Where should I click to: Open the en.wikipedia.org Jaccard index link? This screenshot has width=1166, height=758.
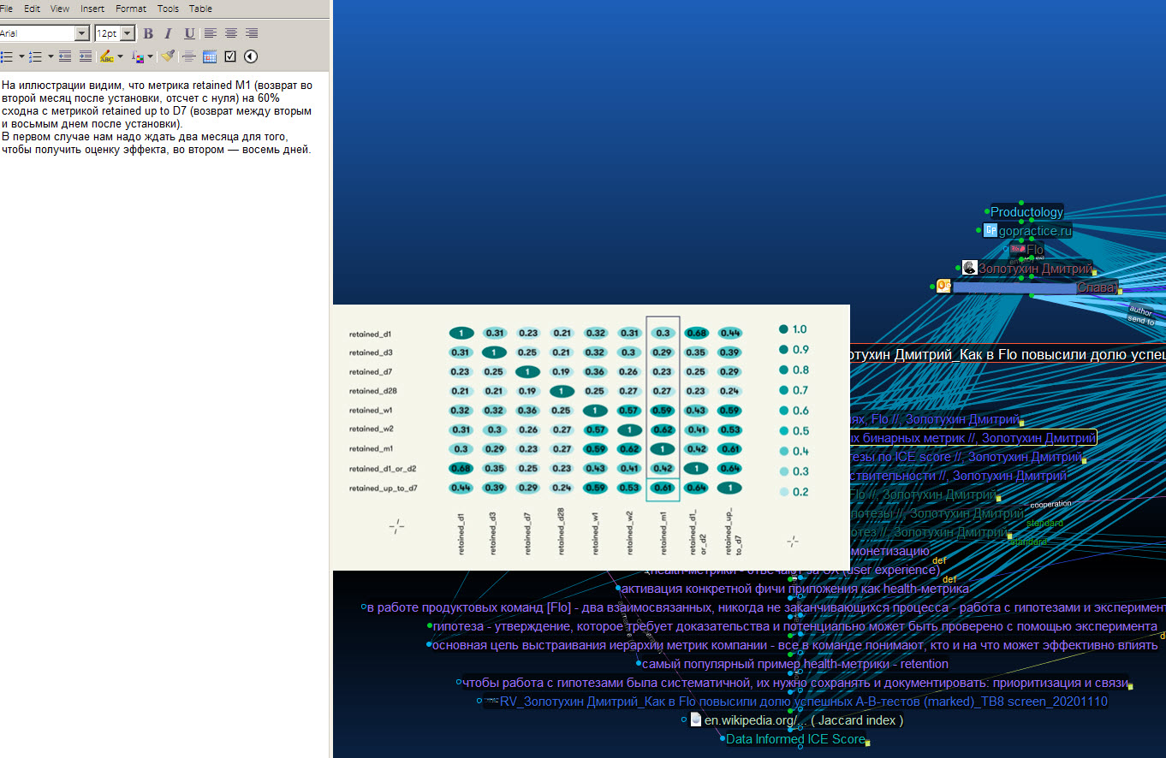tap(802, 720)
